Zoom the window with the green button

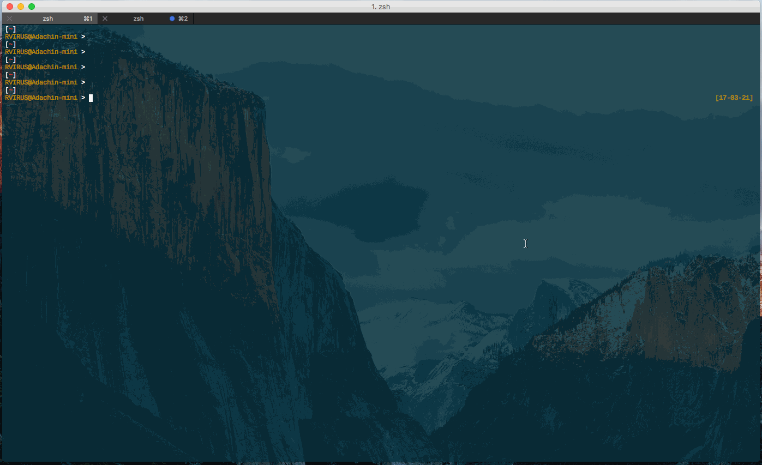pos(32,7)
